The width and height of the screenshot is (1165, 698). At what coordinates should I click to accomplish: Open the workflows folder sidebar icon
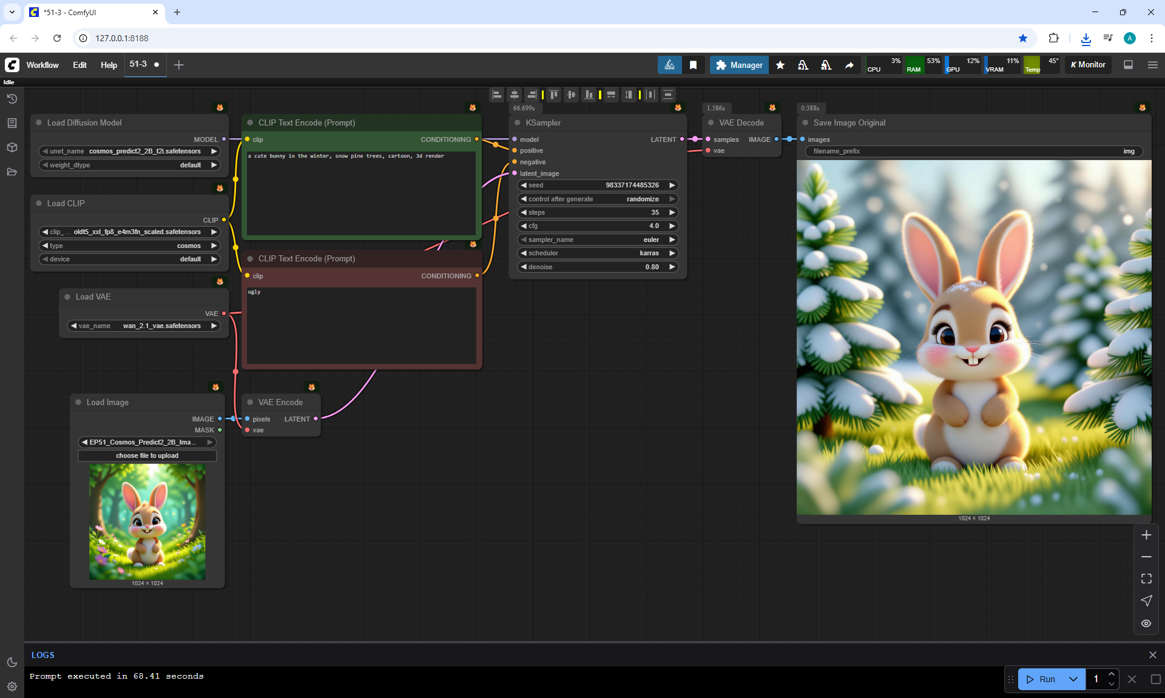pos(12,172)
